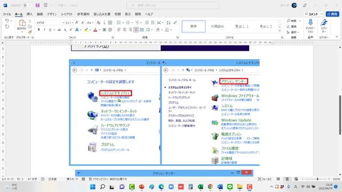The image size is (342, 192).
Task: Open the Insert tab
Action: (29, 14)
